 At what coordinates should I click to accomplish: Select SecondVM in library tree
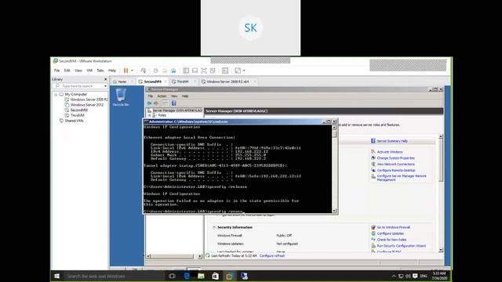coord(76,110)
